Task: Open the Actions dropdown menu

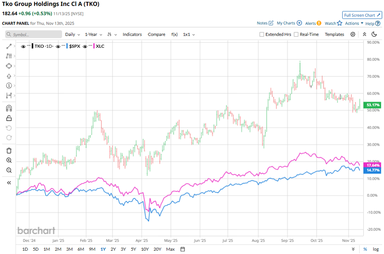Action: pyautogui.click(x=354, y=23)
